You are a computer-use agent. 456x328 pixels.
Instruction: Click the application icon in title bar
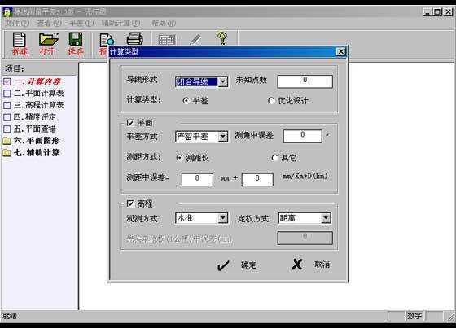coord(7,12)
